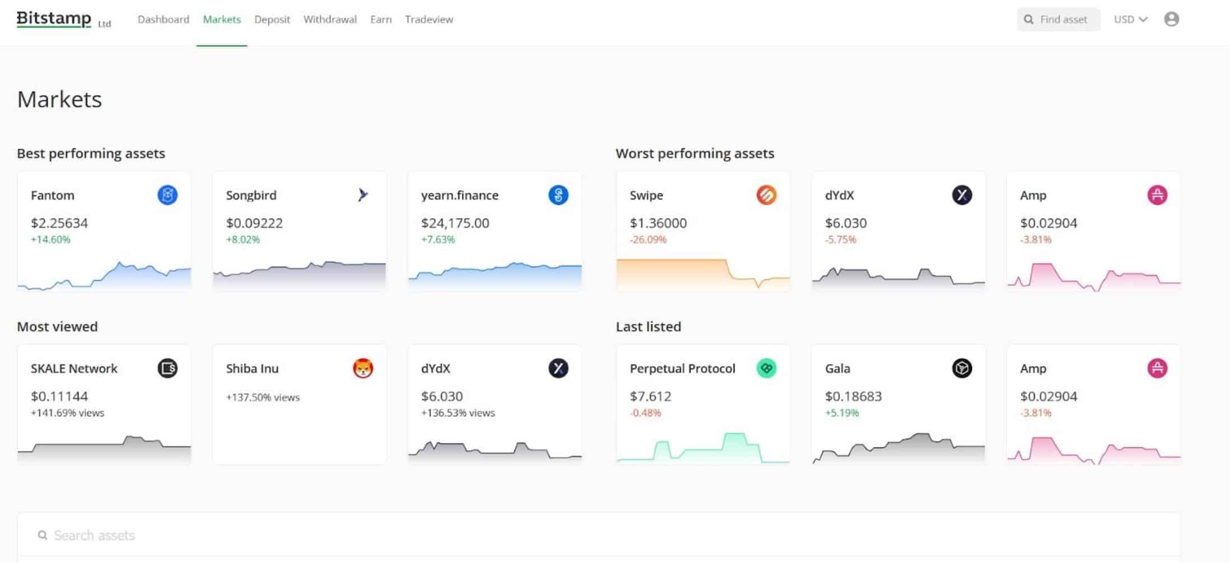Click the Worst performing assets heading
This screenshot has height=563, width=1230.
click(x=695, y=154)
